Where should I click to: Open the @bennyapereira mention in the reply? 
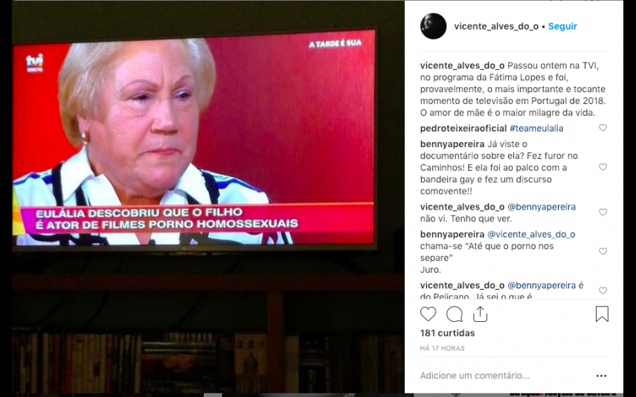click(x=542, y=207)
